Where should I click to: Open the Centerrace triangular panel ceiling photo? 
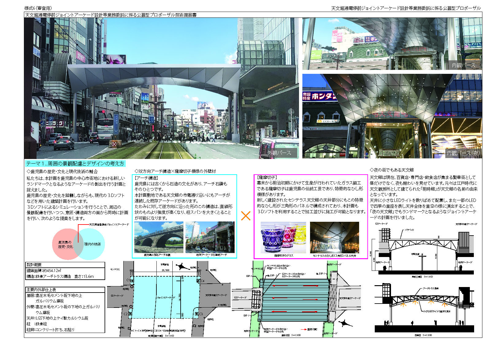334,237
